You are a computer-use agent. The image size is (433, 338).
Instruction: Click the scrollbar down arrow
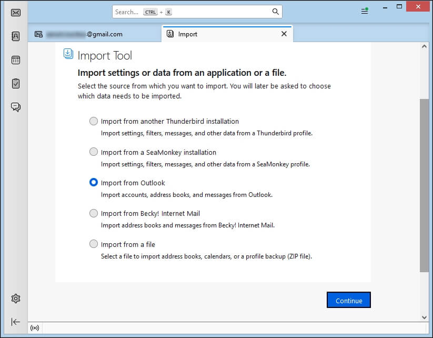pos(424,317)
